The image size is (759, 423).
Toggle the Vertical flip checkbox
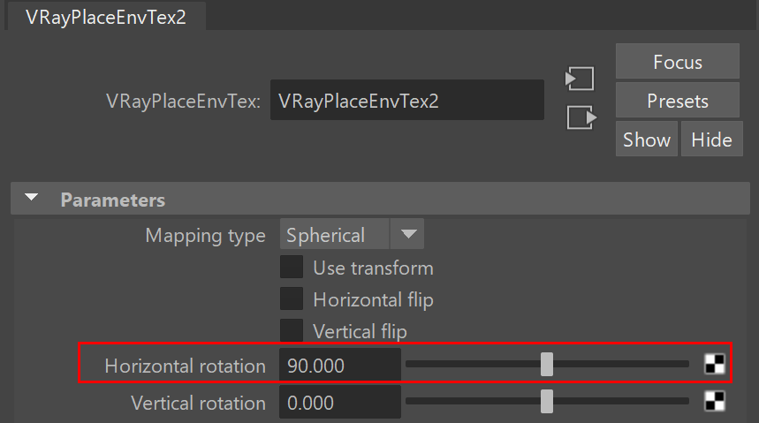click(x=292, y=330)
